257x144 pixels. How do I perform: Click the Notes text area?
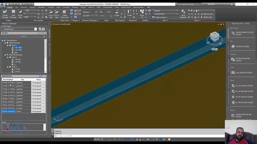(22, 127)
